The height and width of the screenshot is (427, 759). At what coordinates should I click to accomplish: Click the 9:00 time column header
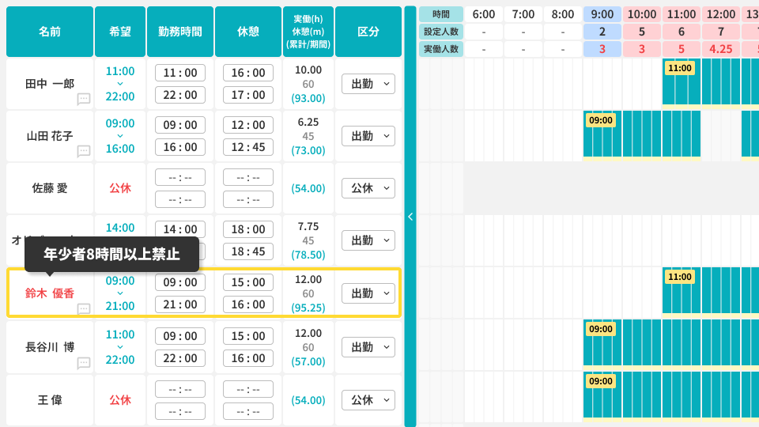coord(602,14)
